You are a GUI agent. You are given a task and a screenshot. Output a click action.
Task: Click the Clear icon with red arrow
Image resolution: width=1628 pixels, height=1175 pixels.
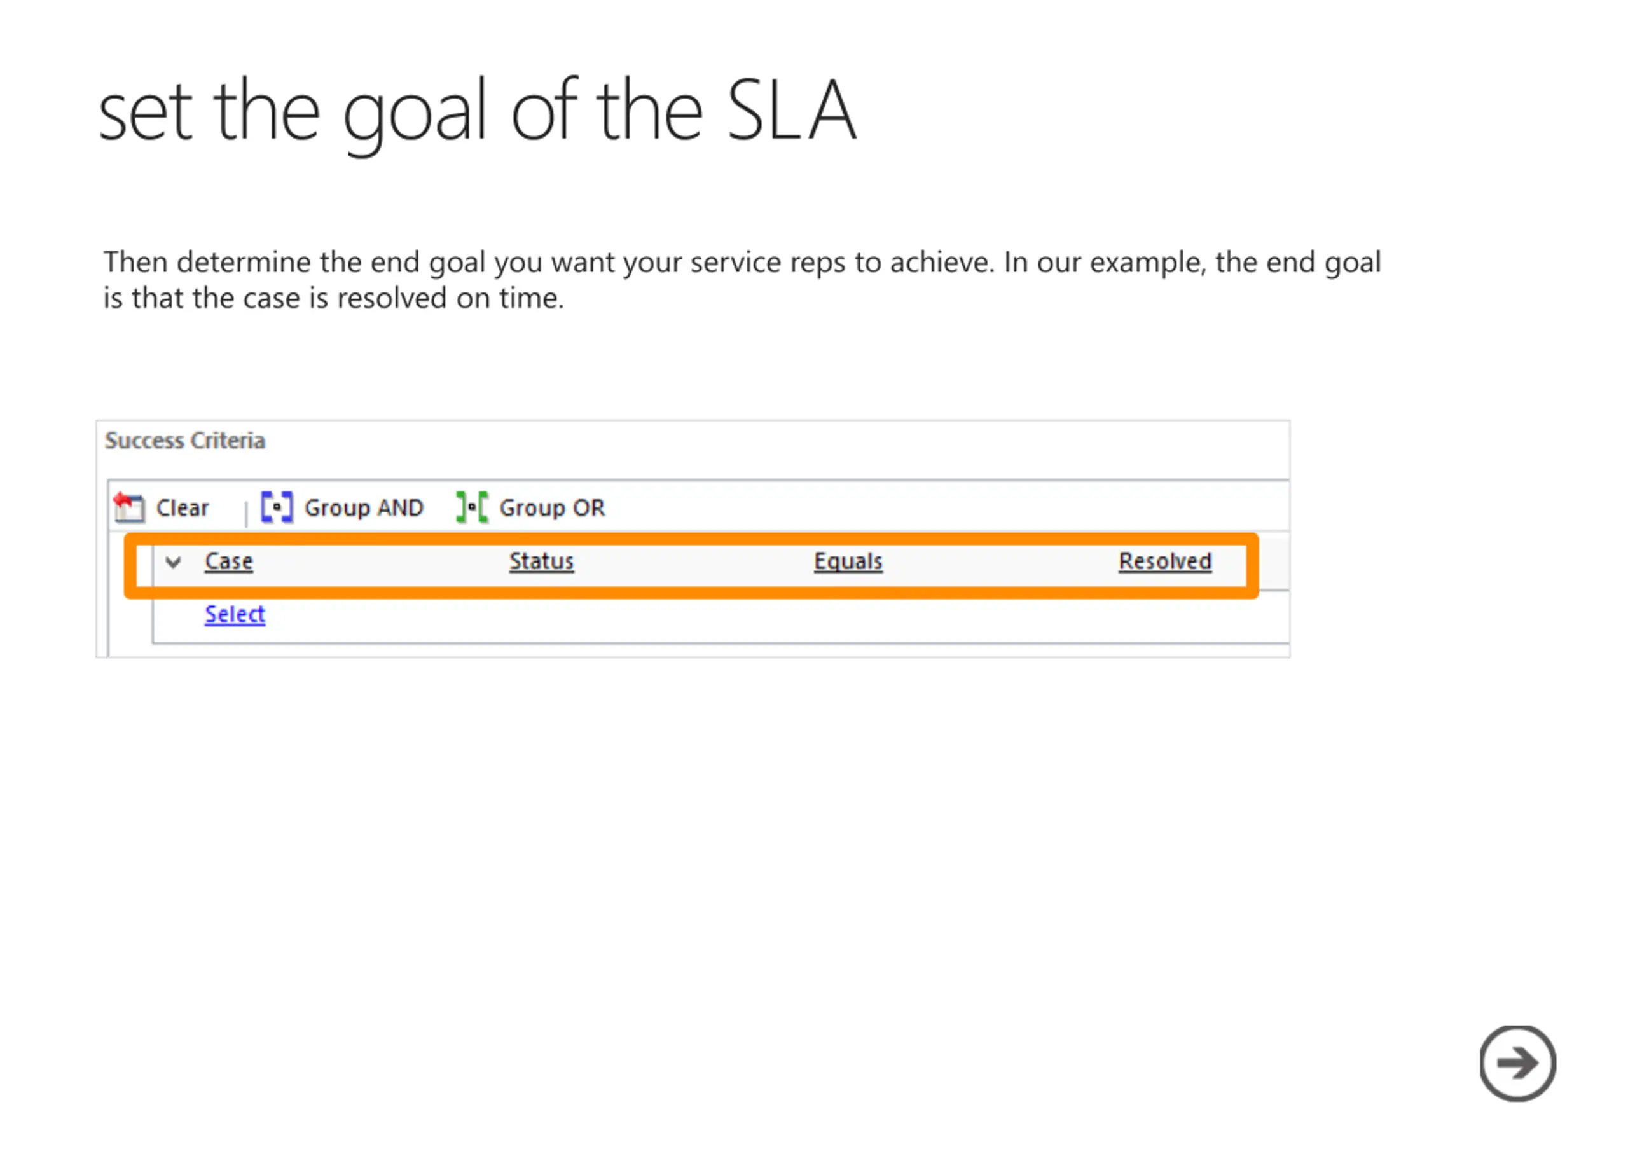pyautogui.click(x=129, y=507)
